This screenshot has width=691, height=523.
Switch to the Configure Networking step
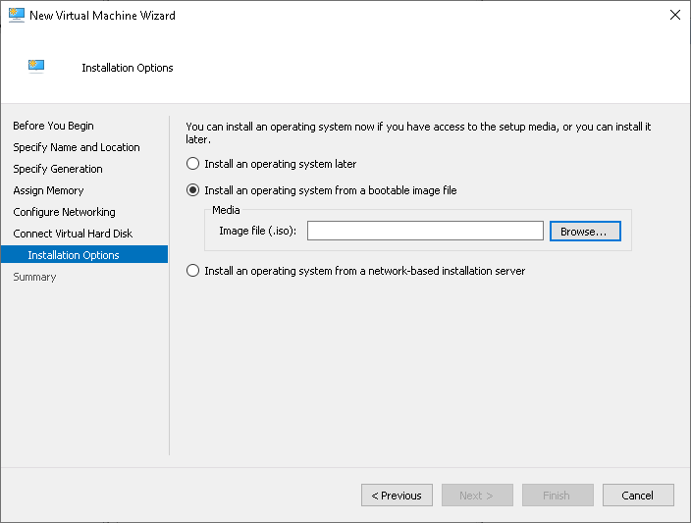pos(64,212)
